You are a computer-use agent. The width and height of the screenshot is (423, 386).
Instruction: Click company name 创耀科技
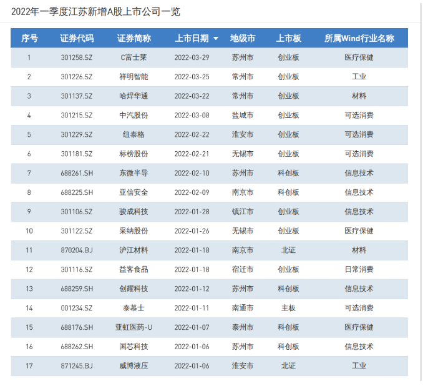[134, 289]
